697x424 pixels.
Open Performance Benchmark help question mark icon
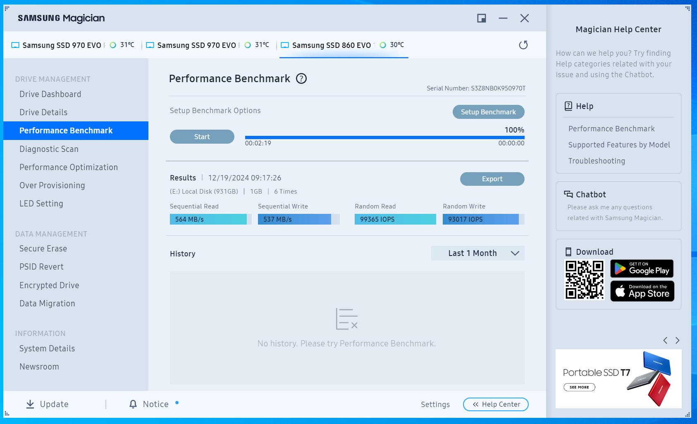pos(301,78)
